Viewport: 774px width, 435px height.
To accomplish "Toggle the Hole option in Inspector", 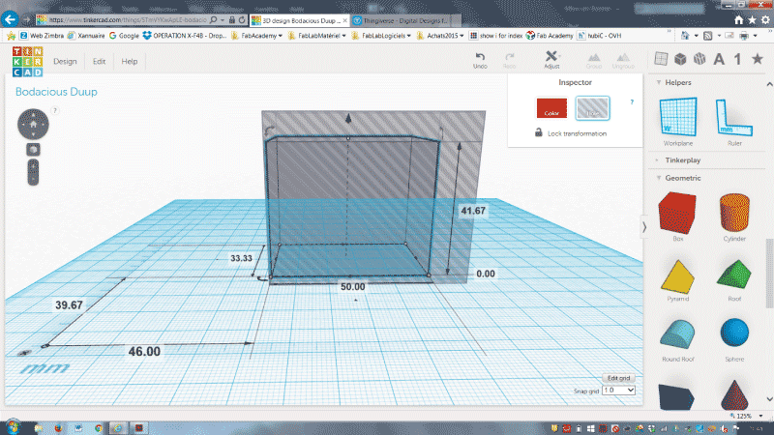I will pos(592,108).
